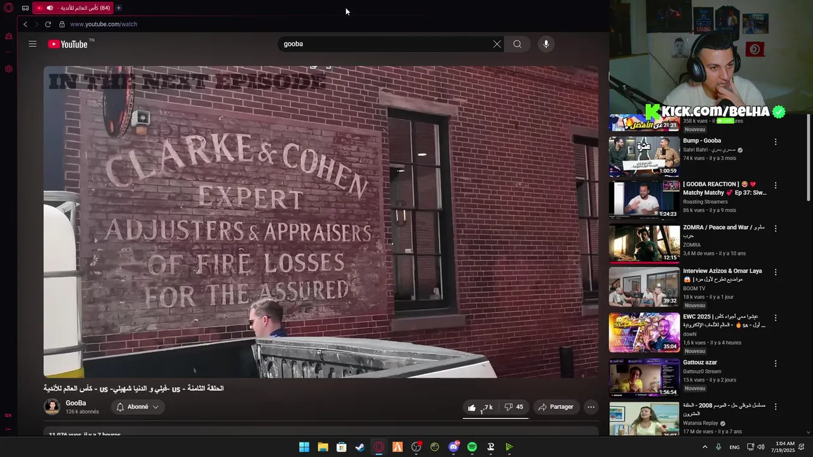The width and height of the screenshot is (813, 457).
Task: Open options for Interview Azizos video
Action: 776,272
